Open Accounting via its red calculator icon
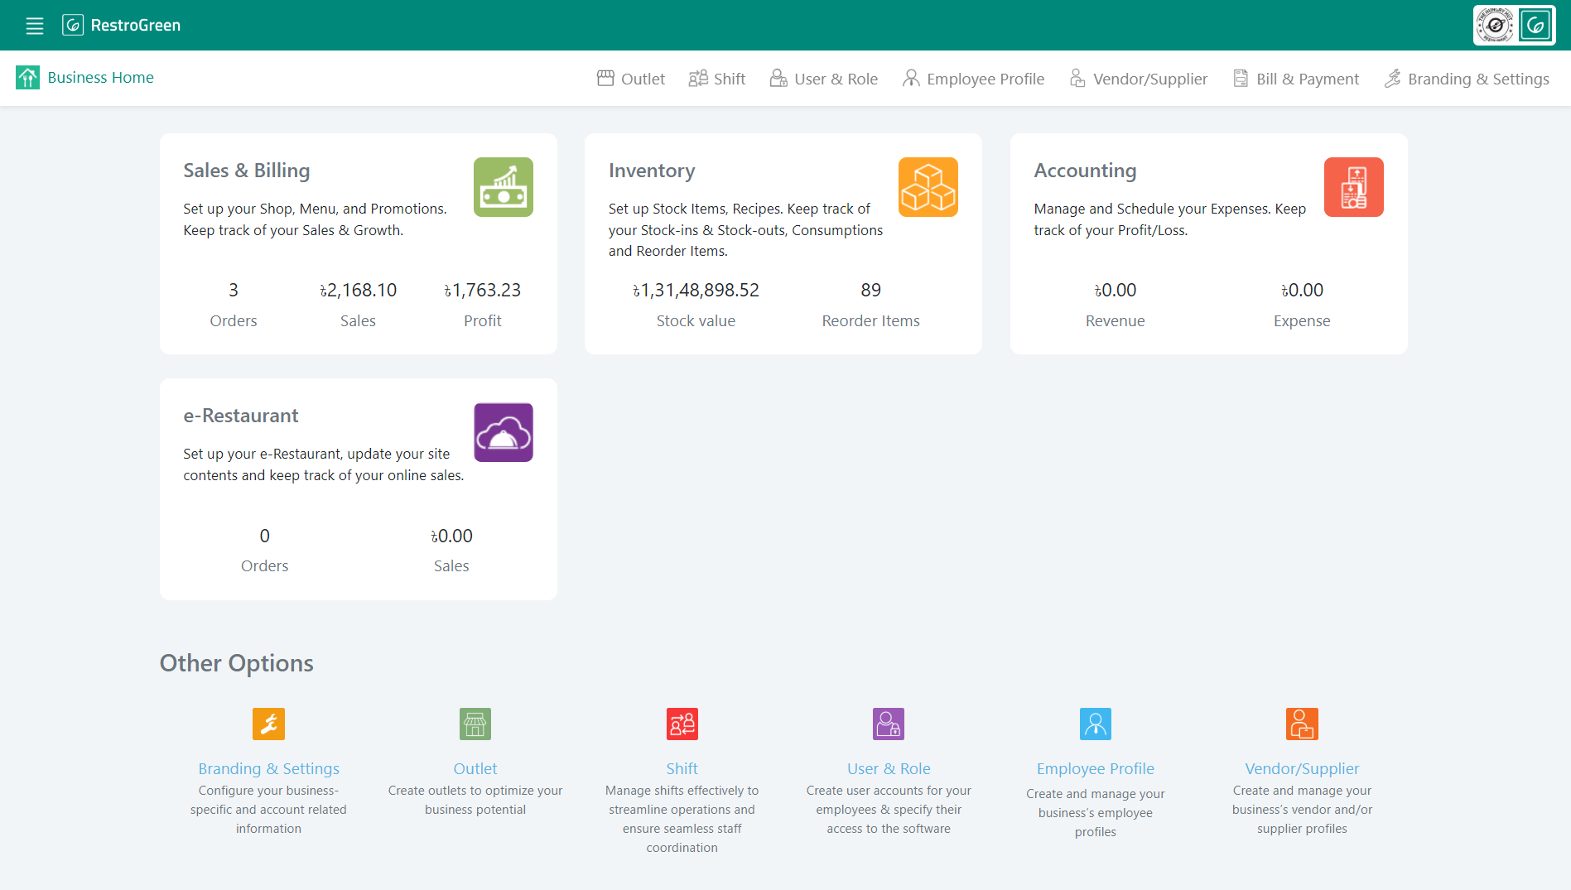The height and width of the screenshot is (890, 1571). tap(1353, 187)
